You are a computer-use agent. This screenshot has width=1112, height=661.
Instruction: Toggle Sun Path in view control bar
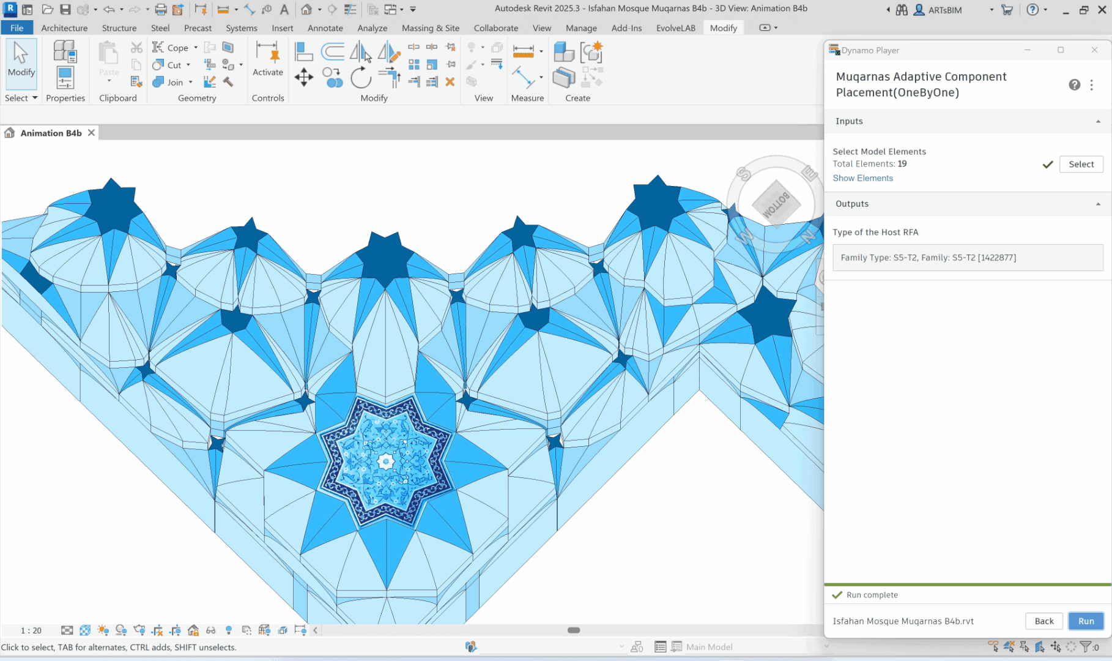(103, 630)
